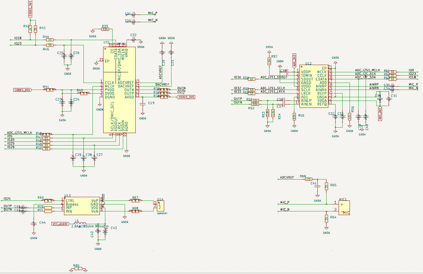The width and height of the screenshot is (423, 274).
Task: Click the U13 amplifier IC body
Action: coord(82,206)
